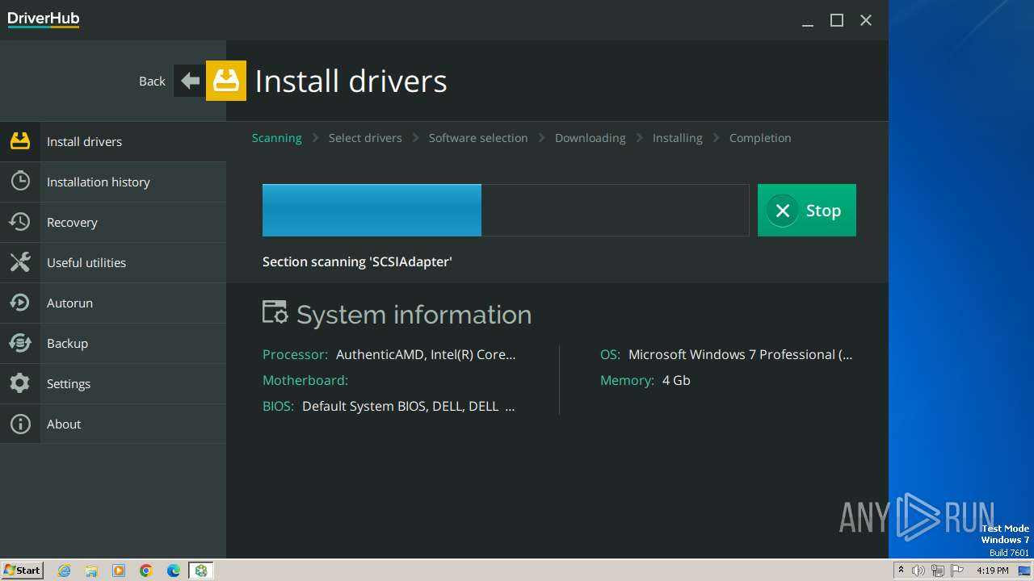Close the DriverHub window
Screen dimensions: 1034x581
tap(866, 21)
